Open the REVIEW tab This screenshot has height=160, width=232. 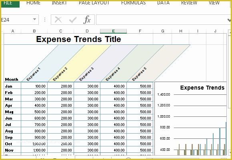click(x=189, y=3)
